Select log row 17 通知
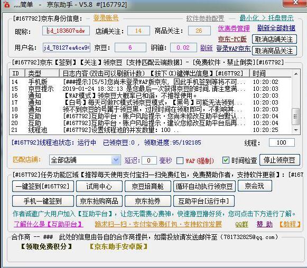Image resolution: width=307 pixels, height=268 pixels. point(151,102)
